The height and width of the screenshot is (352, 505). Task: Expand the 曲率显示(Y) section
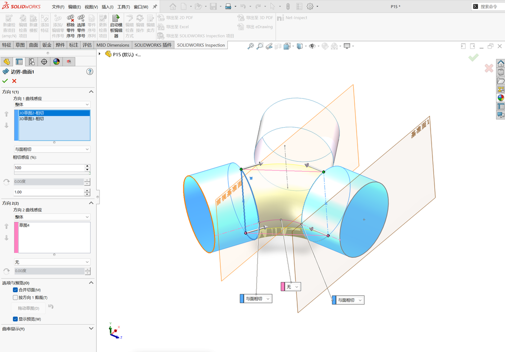91,329
